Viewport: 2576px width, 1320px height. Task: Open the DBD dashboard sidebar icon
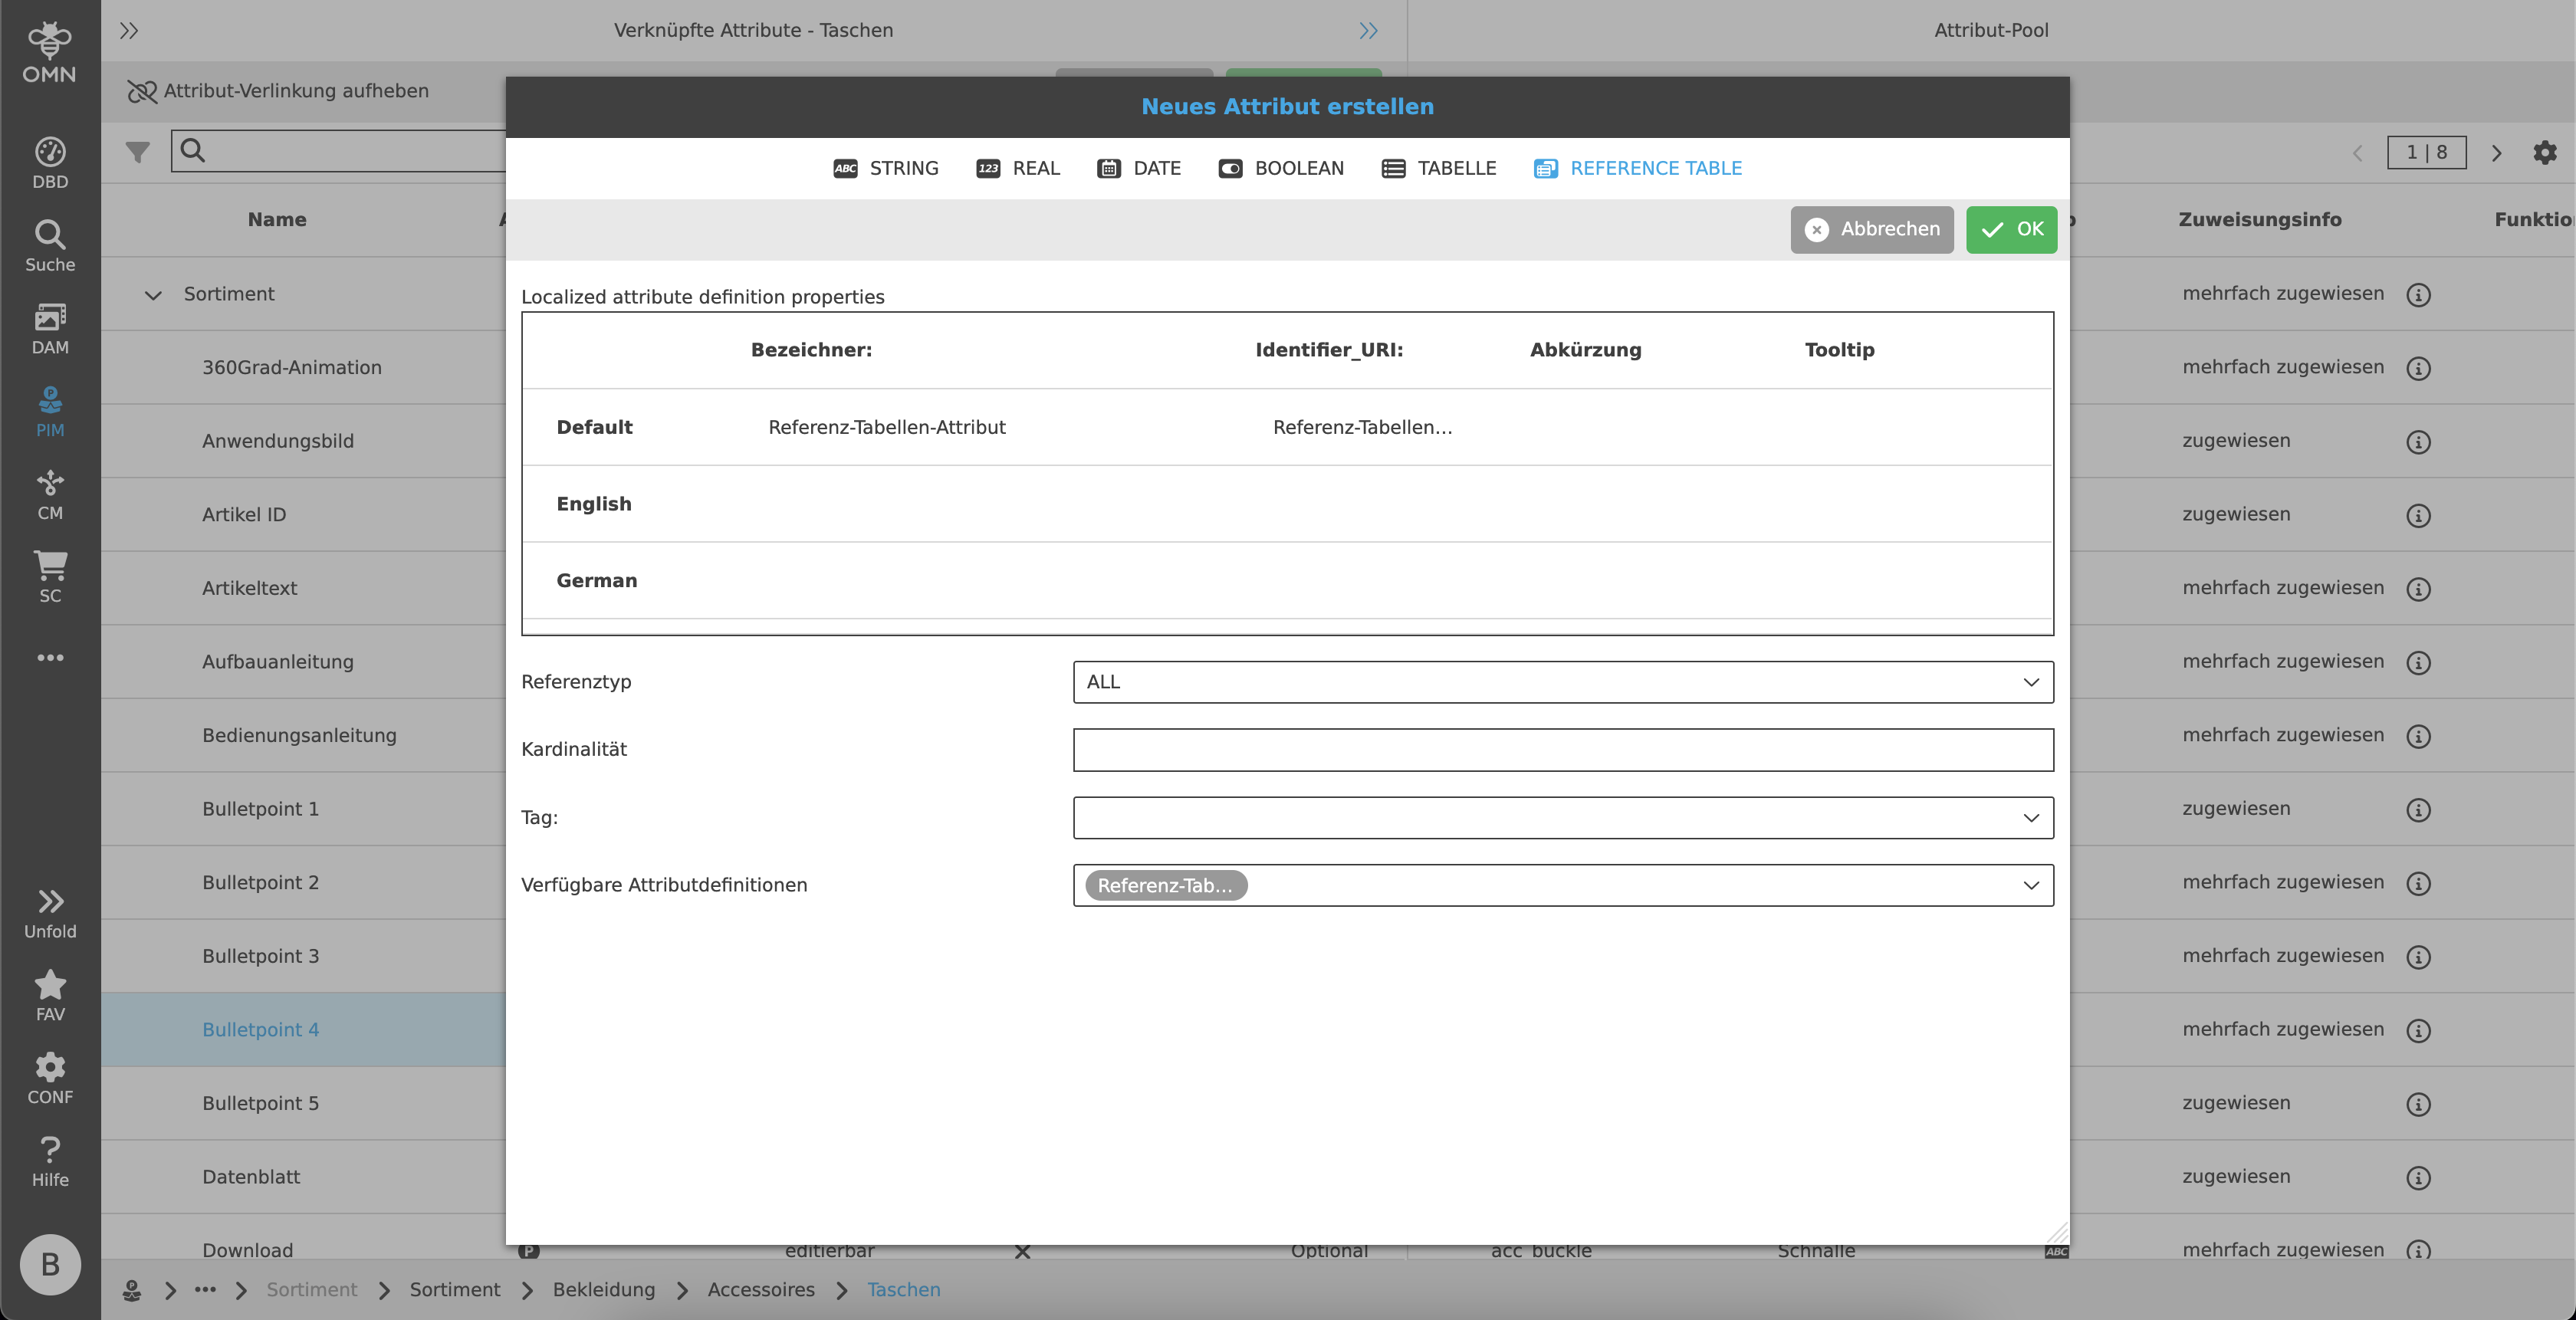50,162
